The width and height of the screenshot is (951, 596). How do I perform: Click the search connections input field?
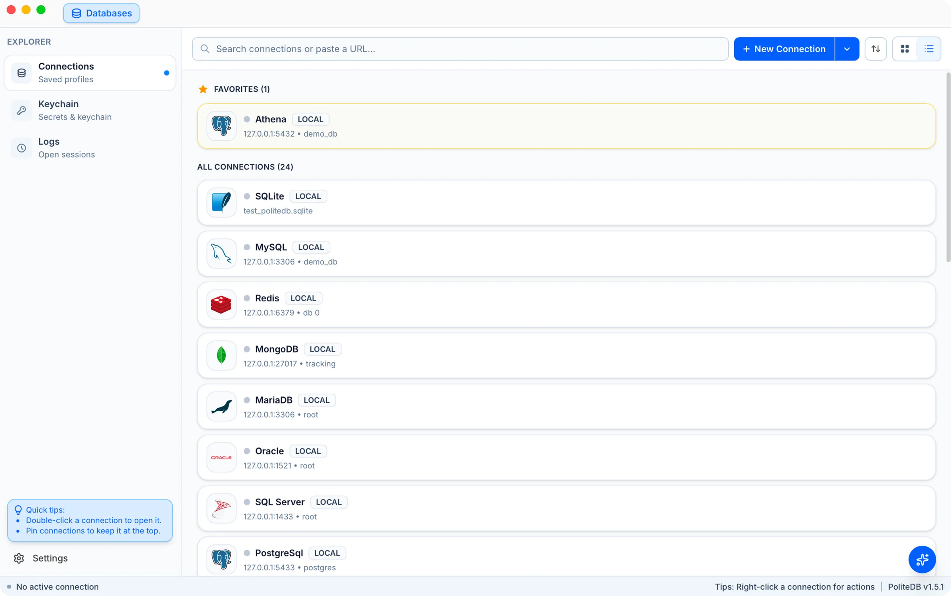(x=460, y=49)
